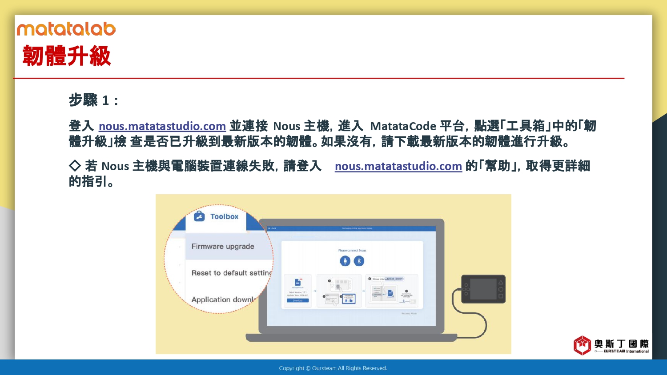Click the Firmware online upgrade mode title

(357, 228)
